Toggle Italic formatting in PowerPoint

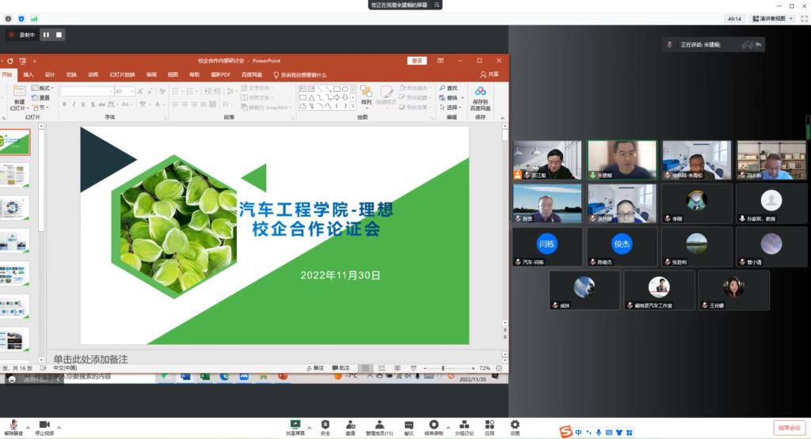coord(74,104)
